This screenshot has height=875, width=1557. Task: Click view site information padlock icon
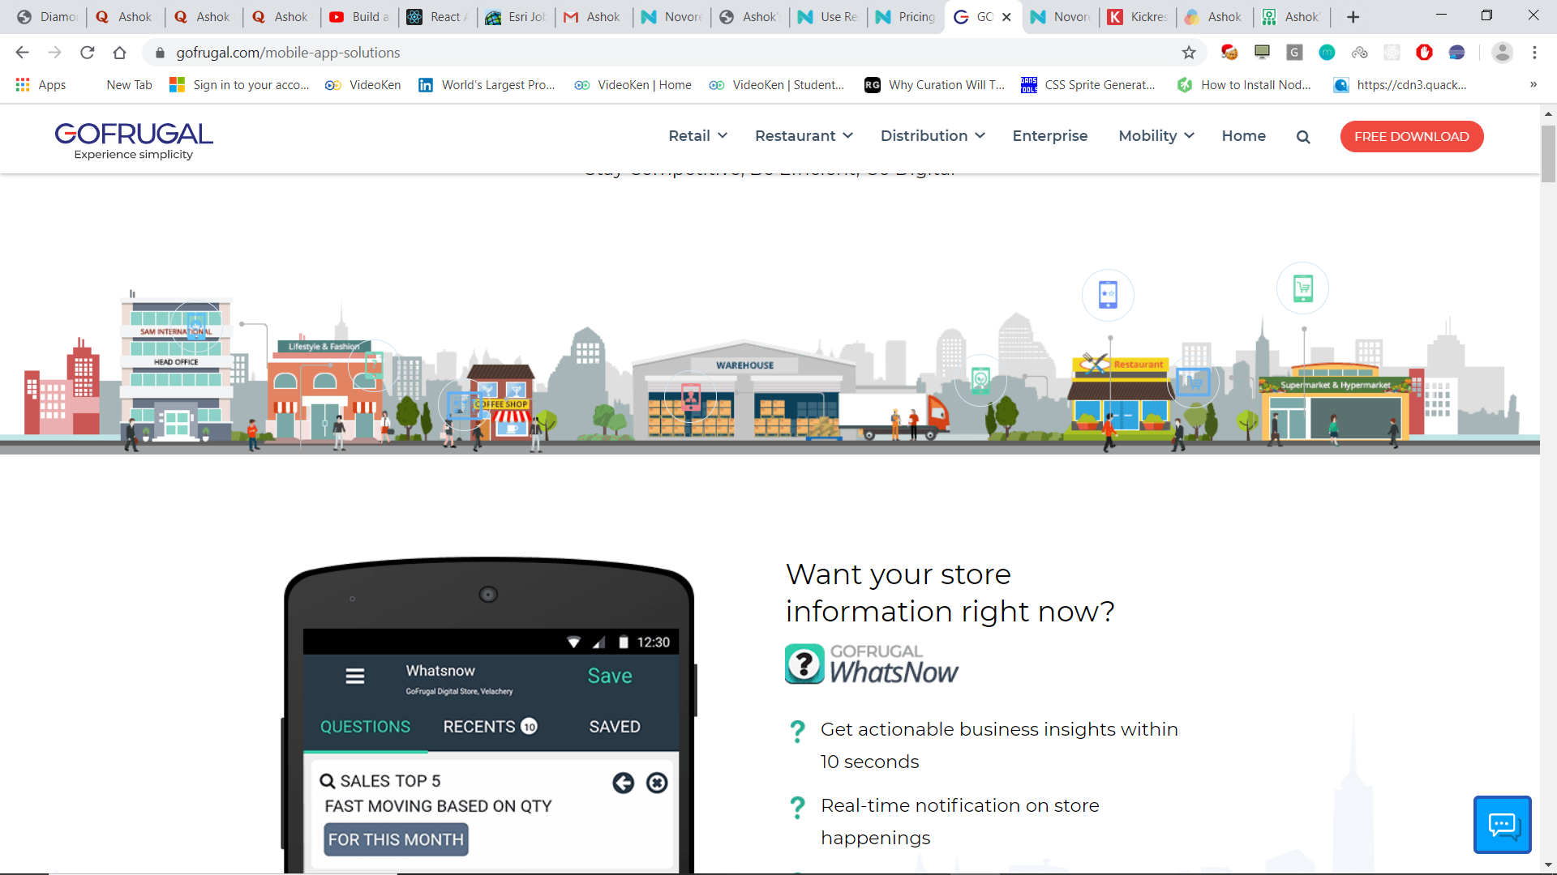160,53
